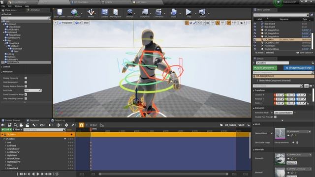The width and height of the screenshot is (315, 177).
Task: Click the sequencer auto-key icon
Action: (x=66, y=125)
